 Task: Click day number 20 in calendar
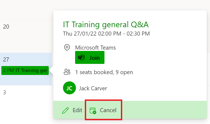click(6, 27)
